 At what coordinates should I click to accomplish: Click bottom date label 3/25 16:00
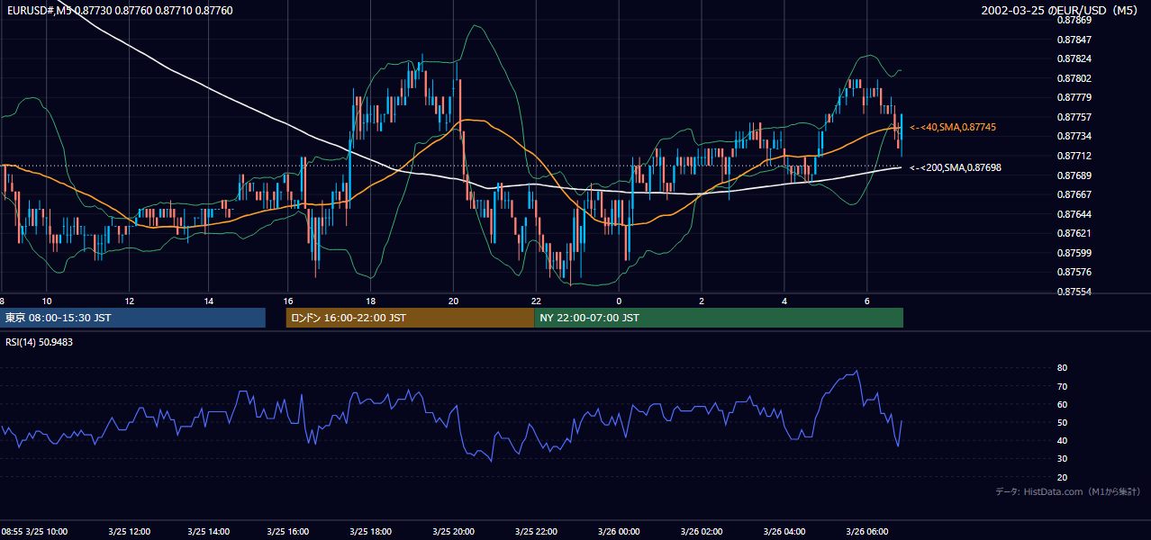[x=288, y=531]
